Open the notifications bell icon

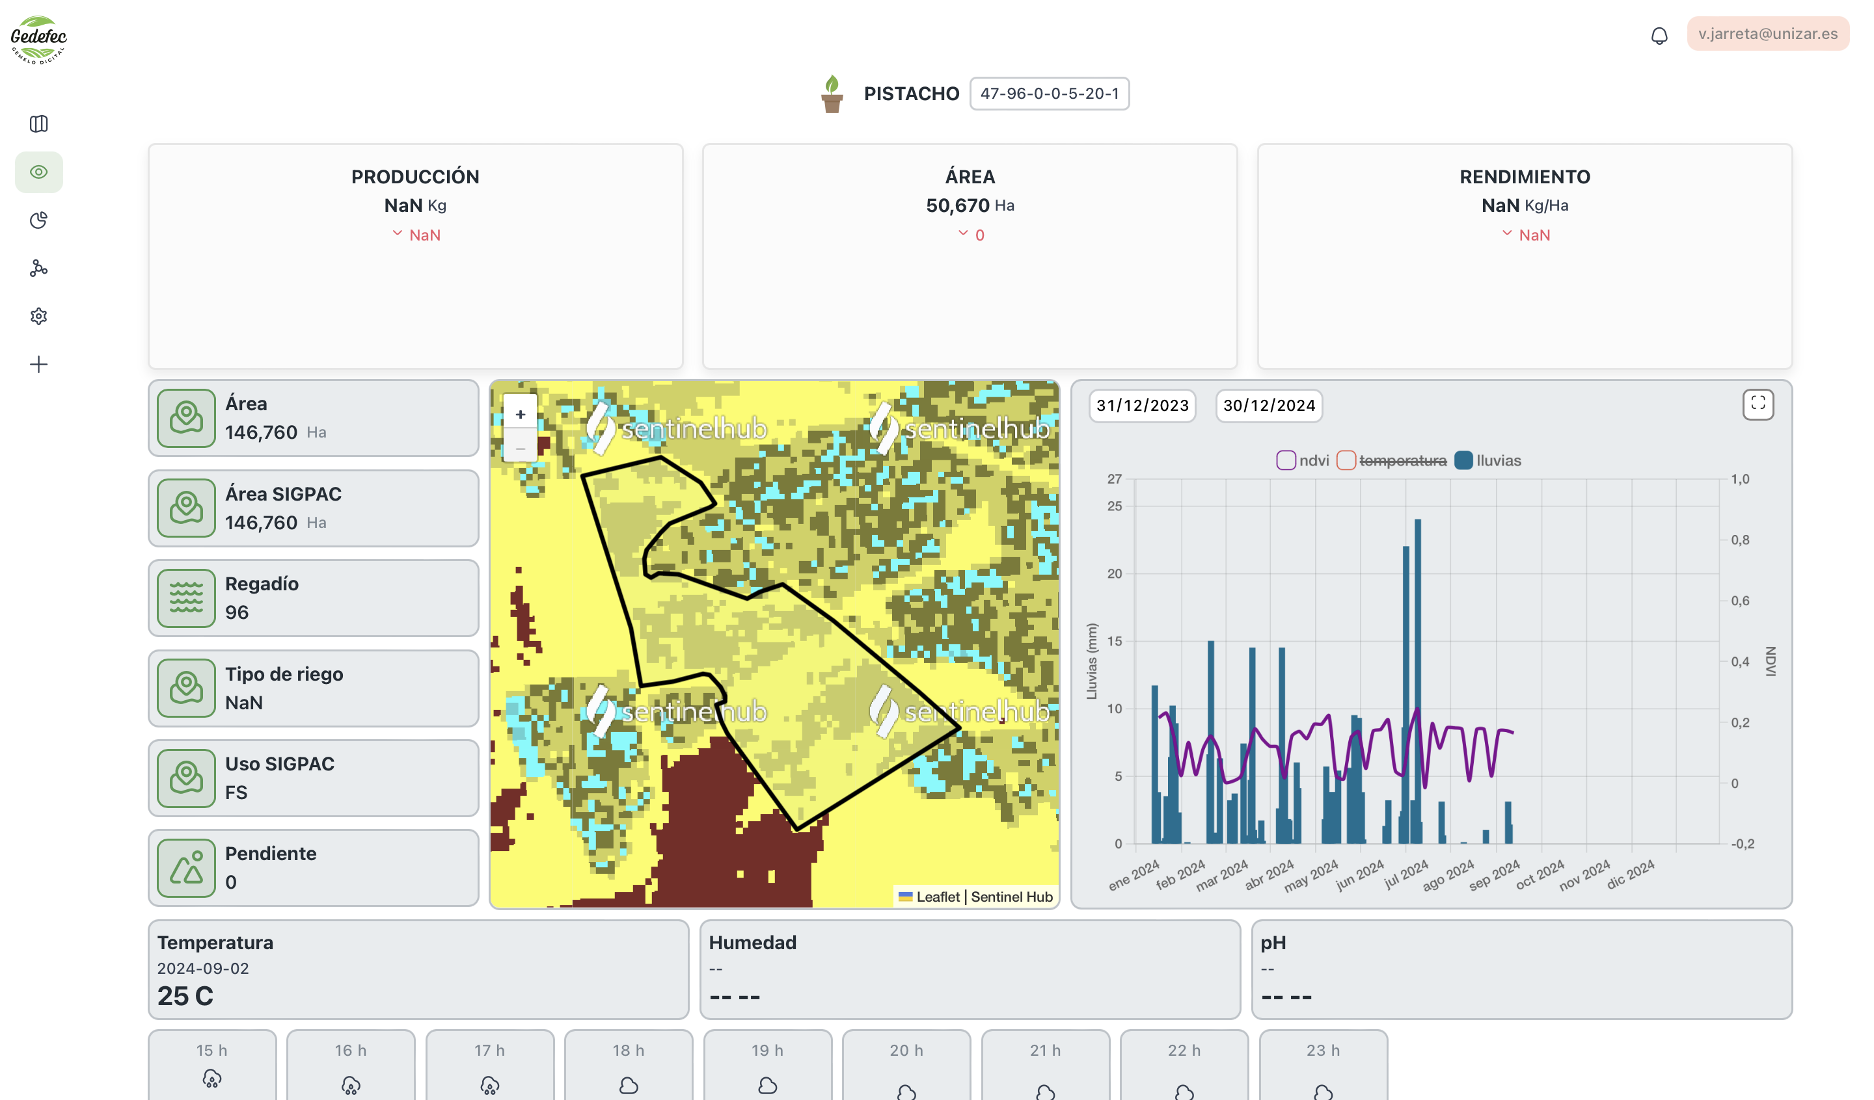[x=1659, y=35]
